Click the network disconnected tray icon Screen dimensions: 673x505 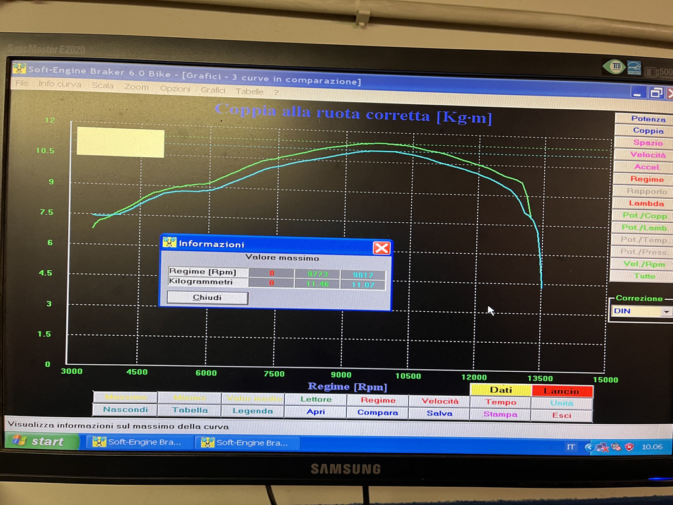[x=601, y=448]
